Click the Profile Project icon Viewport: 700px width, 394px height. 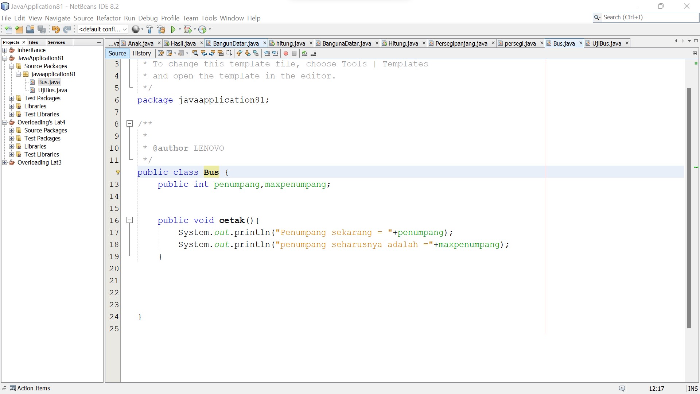202,30
